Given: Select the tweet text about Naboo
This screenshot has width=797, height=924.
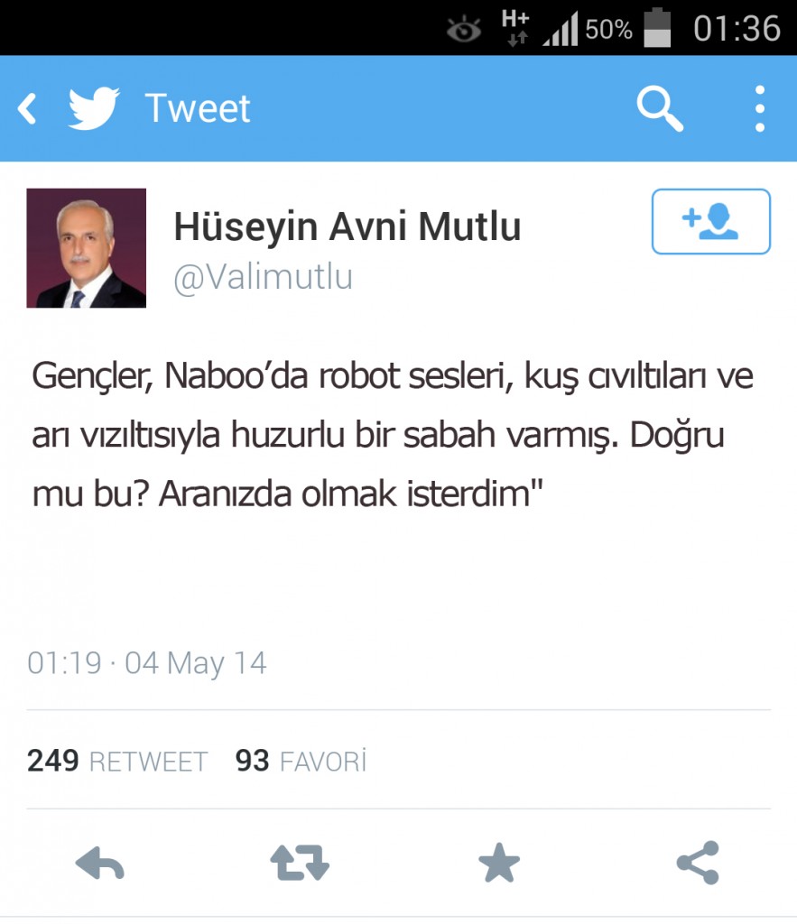Looking at the screenshot, I should 392,436.
